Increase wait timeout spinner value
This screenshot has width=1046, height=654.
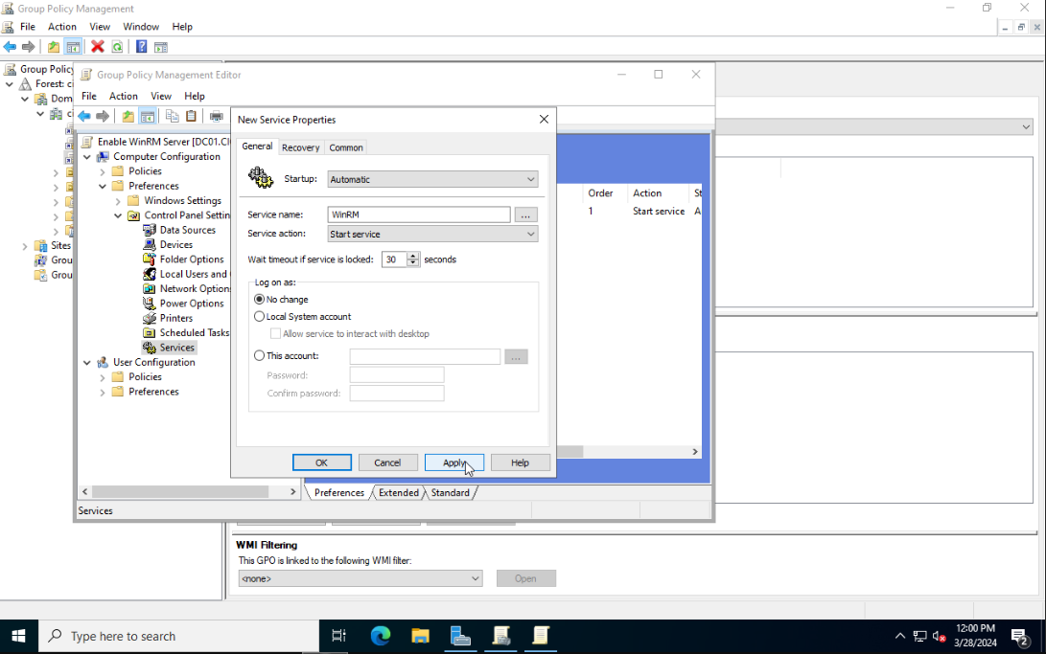tap(413, 256)
